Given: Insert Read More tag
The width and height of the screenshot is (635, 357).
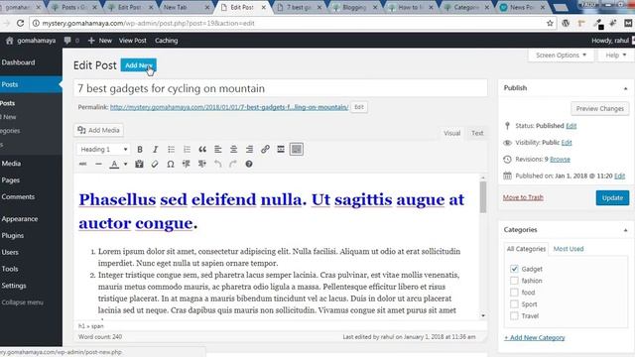Looking at the screenshot, I should pos(281,150).
